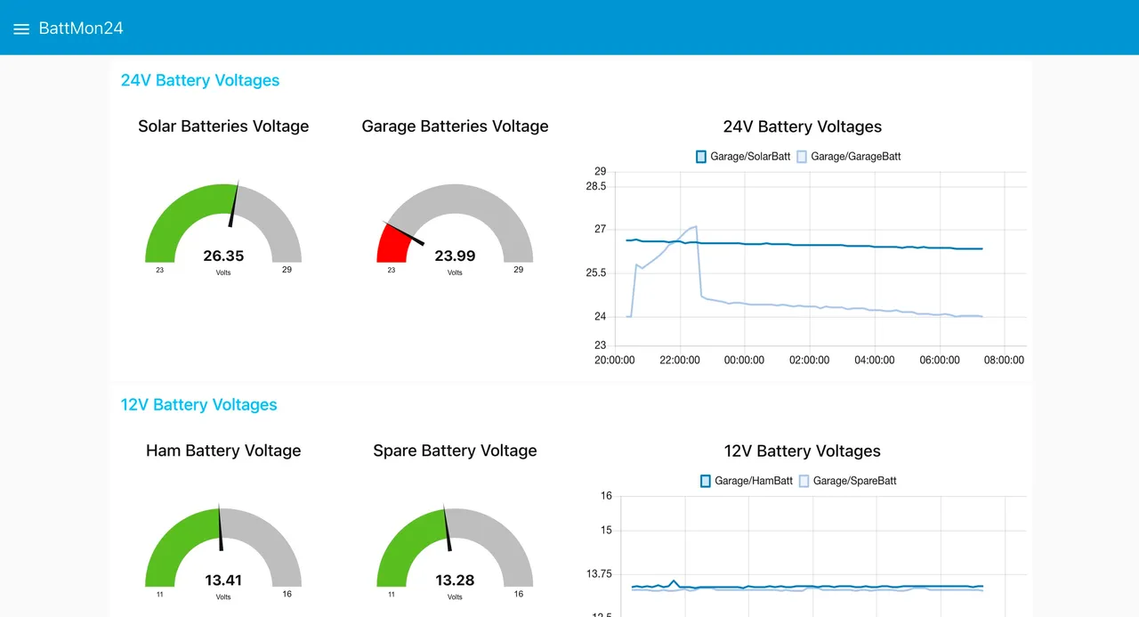Click the 12V Battery Voltages chart title
Screen dimensions: 1139x617
802,451
